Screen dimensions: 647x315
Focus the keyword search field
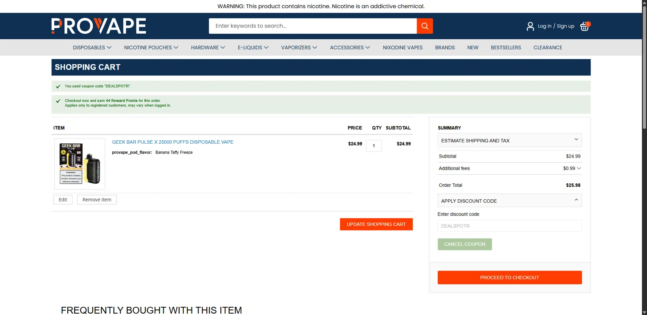pos(313,26)
